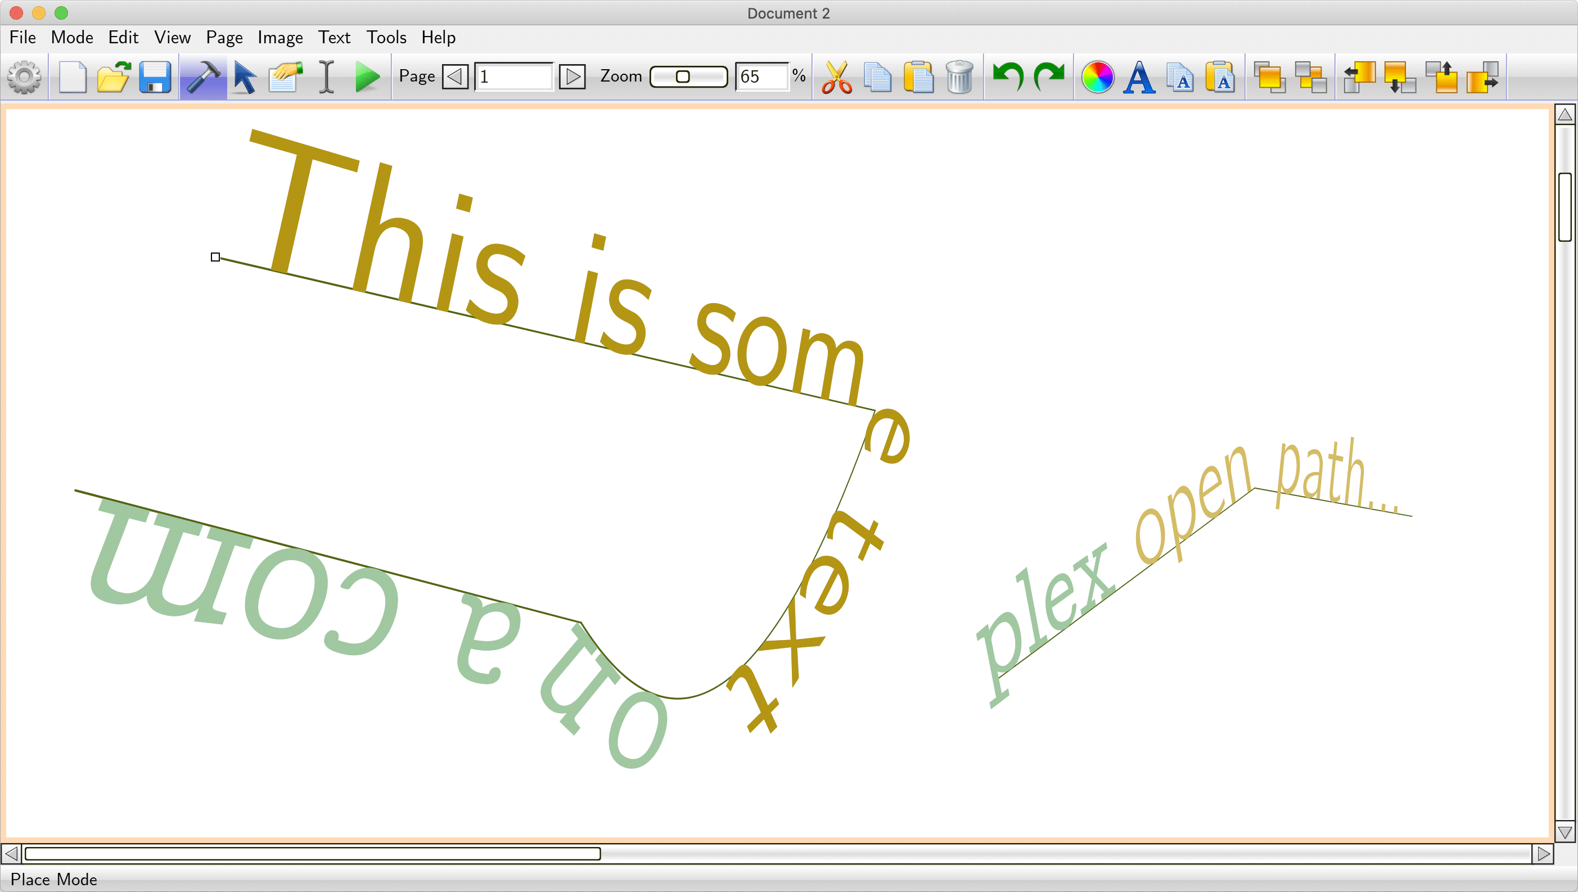Open the Help menu

439,37
